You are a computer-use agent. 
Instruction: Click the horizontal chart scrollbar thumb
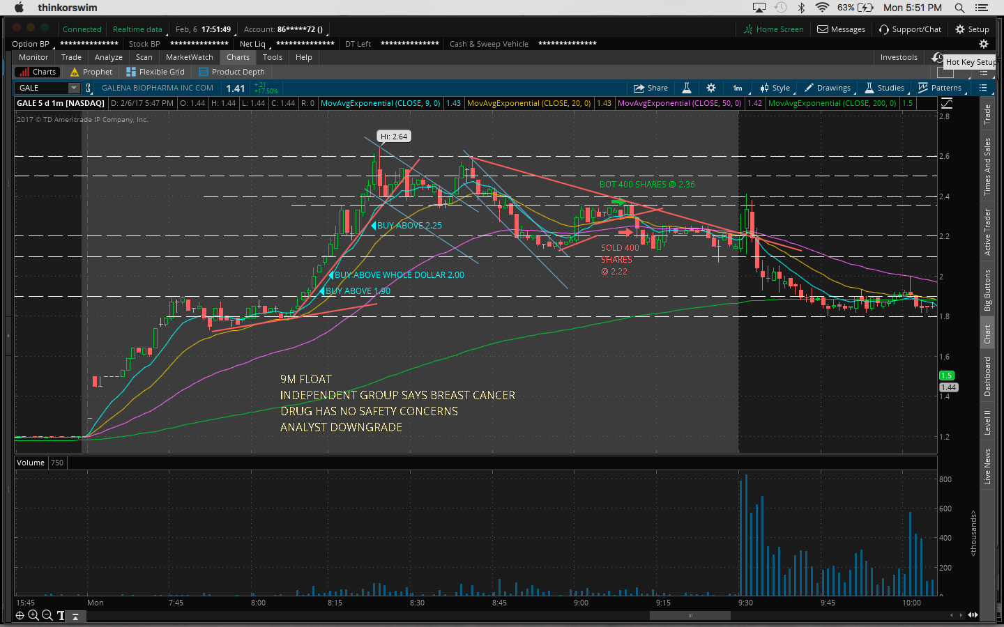(x=690, y=615)
